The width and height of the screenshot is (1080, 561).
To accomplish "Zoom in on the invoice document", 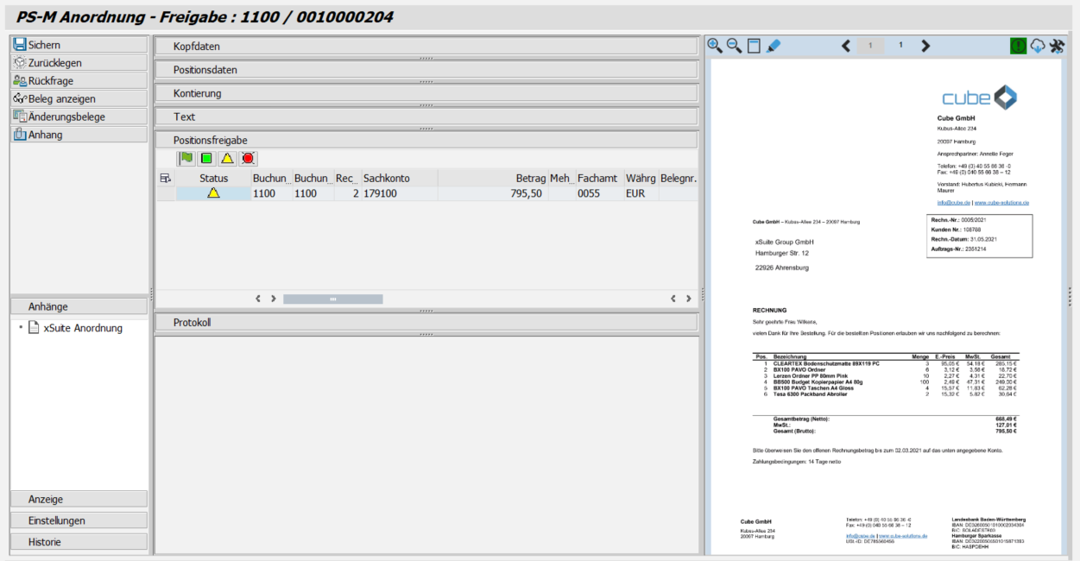I will pyautogui.click(x=715, y=46).
